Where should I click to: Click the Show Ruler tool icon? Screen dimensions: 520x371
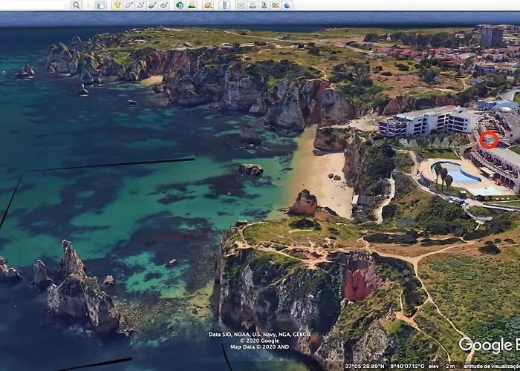[224, 5]
